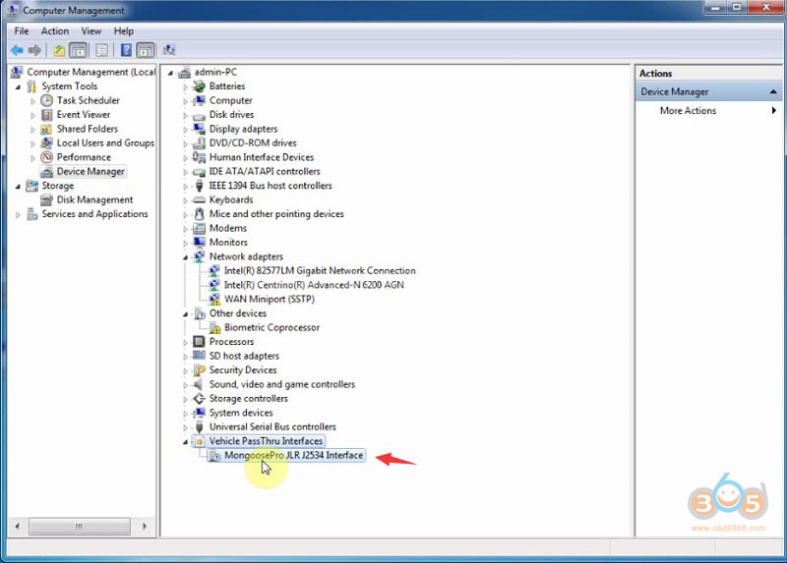Open the File menu

[22, 31]
